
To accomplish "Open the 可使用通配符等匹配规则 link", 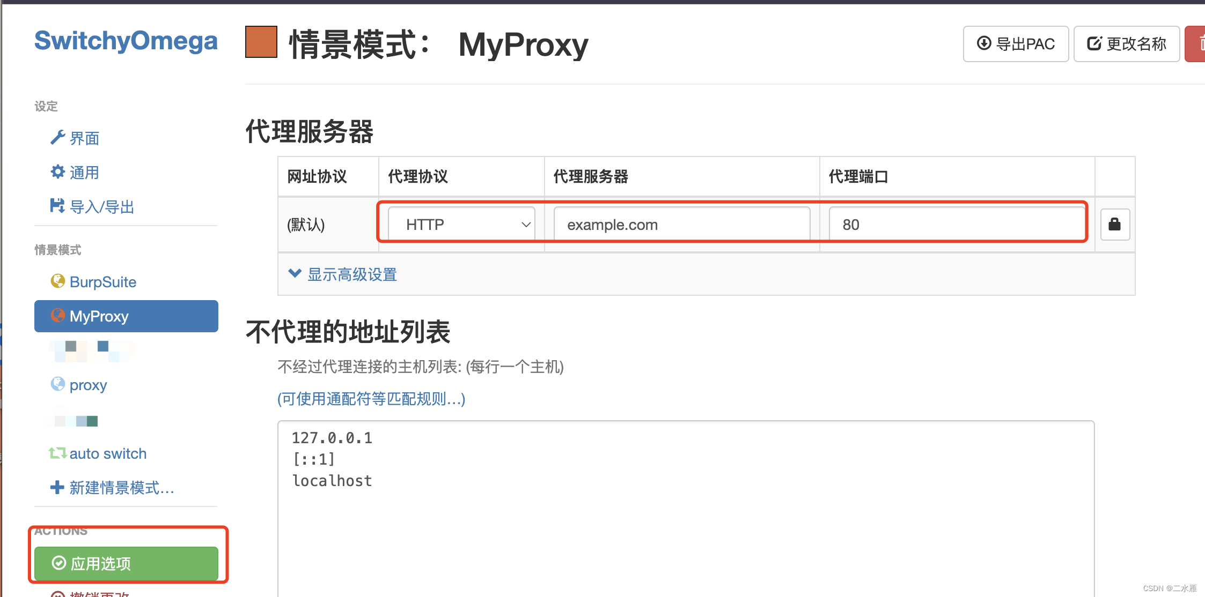I will tap(371, 399).
